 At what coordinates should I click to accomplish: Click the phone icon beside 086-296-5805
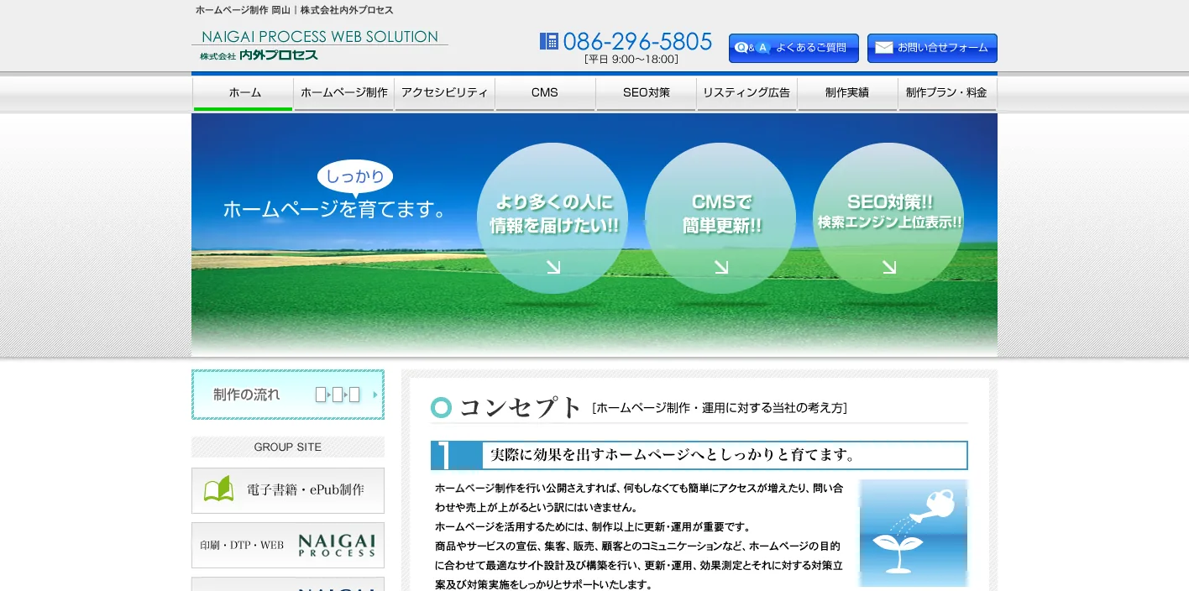tap(549, 41)
